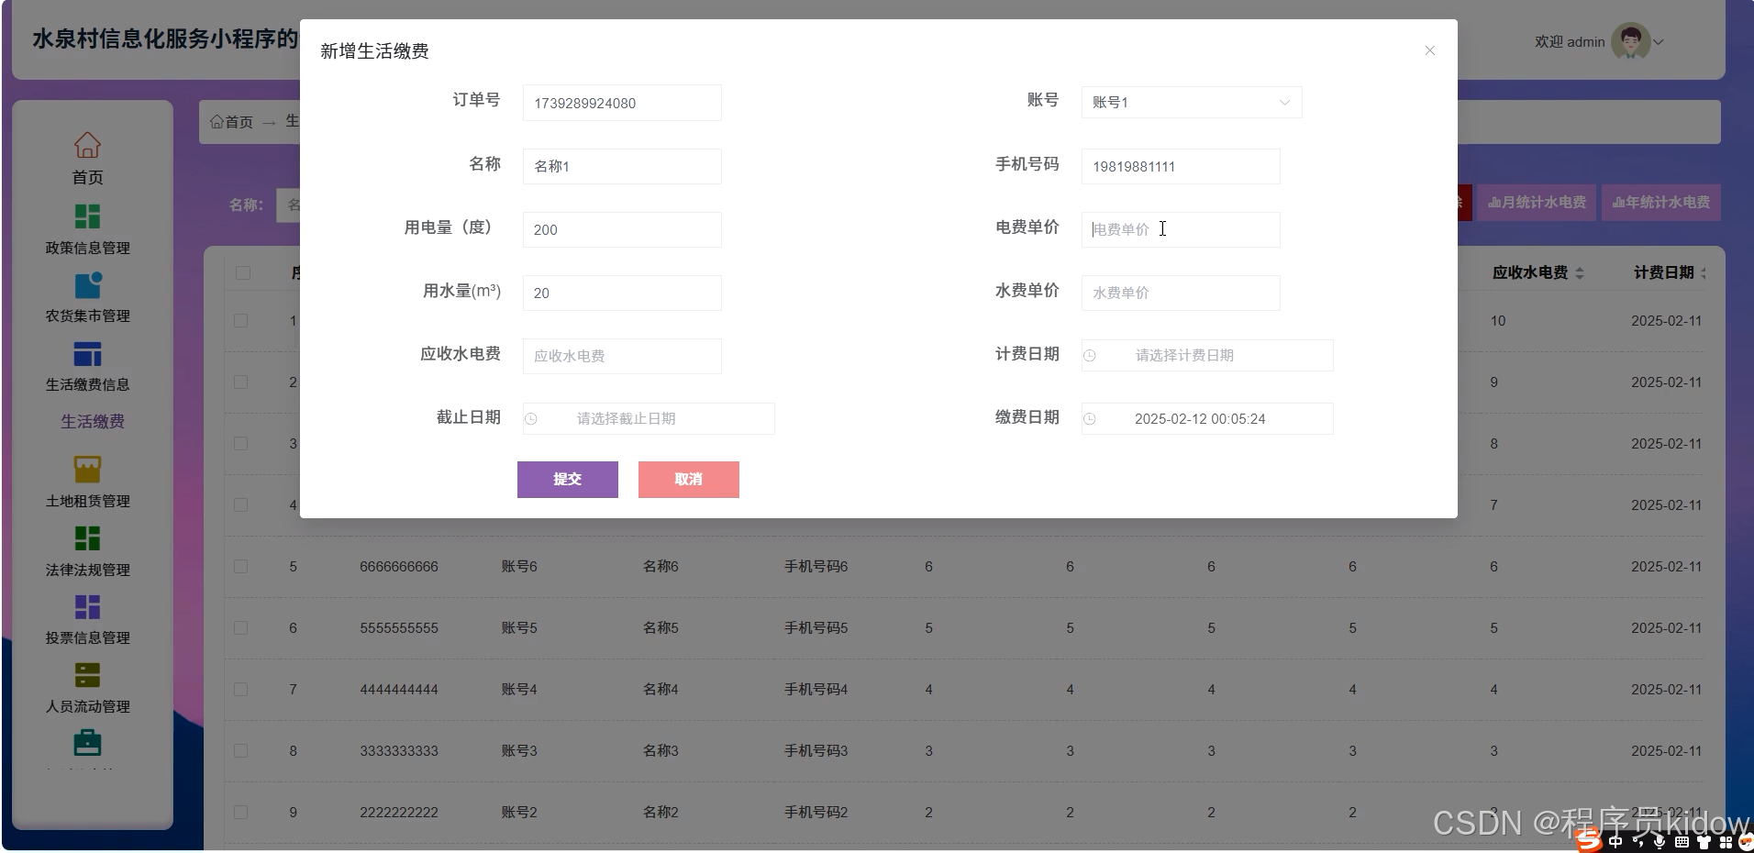This screenshot has width=1754, height=853.
Task: Toggle the select-all checkbox in table header
Action: pyautogui.click(x=241, y=272)
